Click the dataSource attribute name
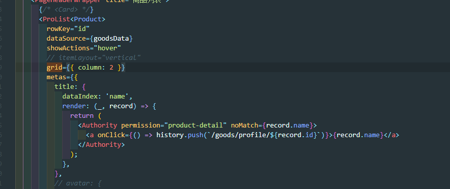Image resolution: width=450 pixels, height=189 pixels. tap(66, 39)
